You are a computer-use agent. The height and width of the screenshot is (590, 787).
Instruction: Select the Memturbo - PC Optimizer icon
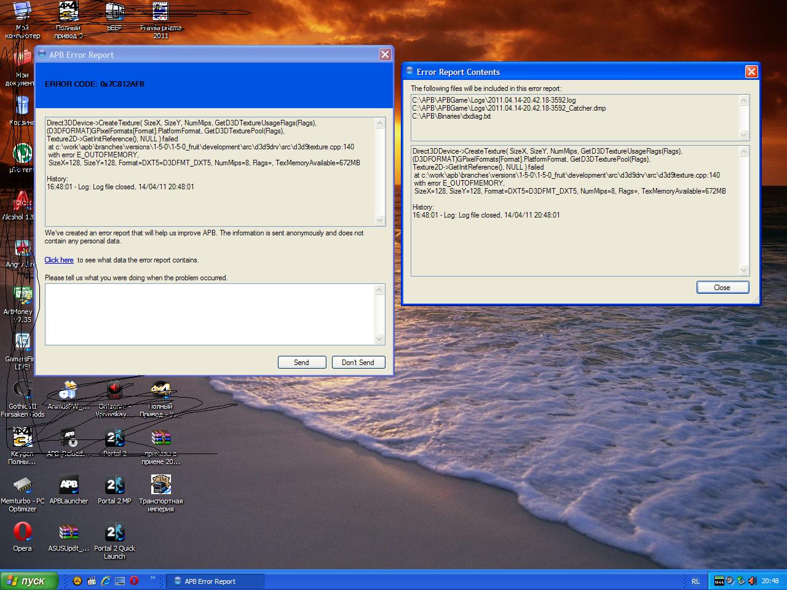click(23, 494)
